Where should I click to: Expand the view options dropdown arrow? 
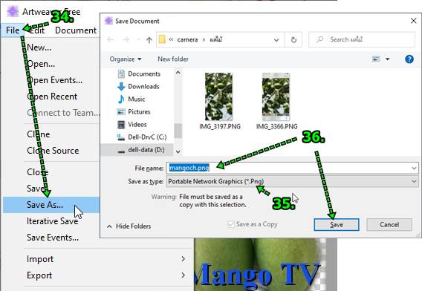[x=388, y=59]
